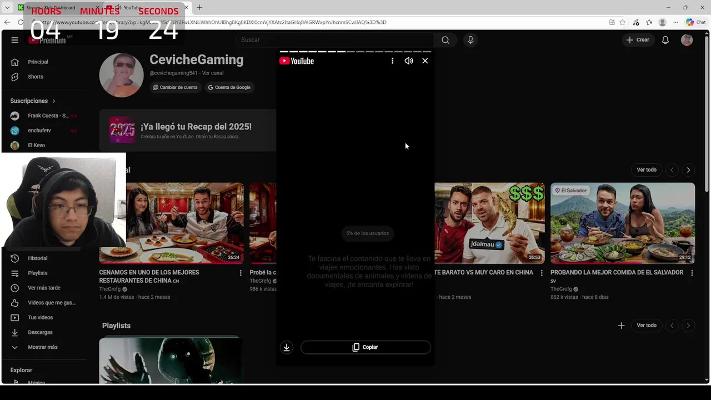Click Cuenta de Google button
This screenshot has height=400, width=711.
coord(229,87)
